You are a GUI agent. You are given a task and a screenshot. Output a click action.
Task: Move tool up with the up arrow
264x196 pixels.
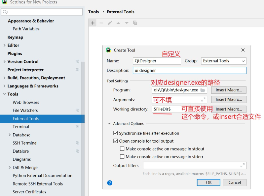click(118, 23)
